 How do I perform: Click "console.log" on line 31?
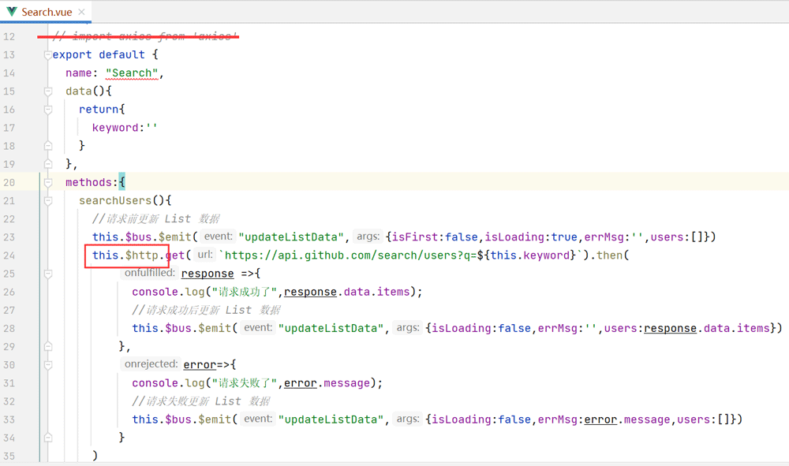tap(168, 383)
